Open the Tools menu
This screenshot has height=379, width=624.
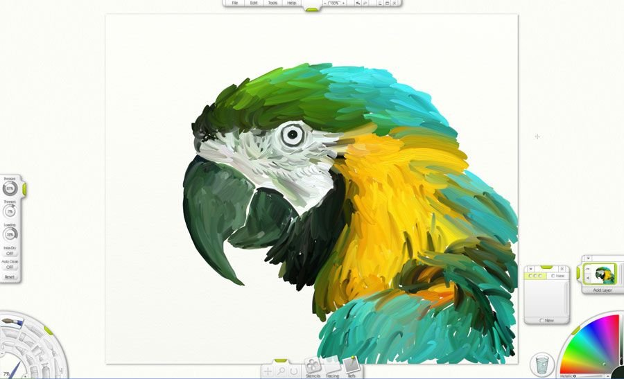[x=272, y=3]
